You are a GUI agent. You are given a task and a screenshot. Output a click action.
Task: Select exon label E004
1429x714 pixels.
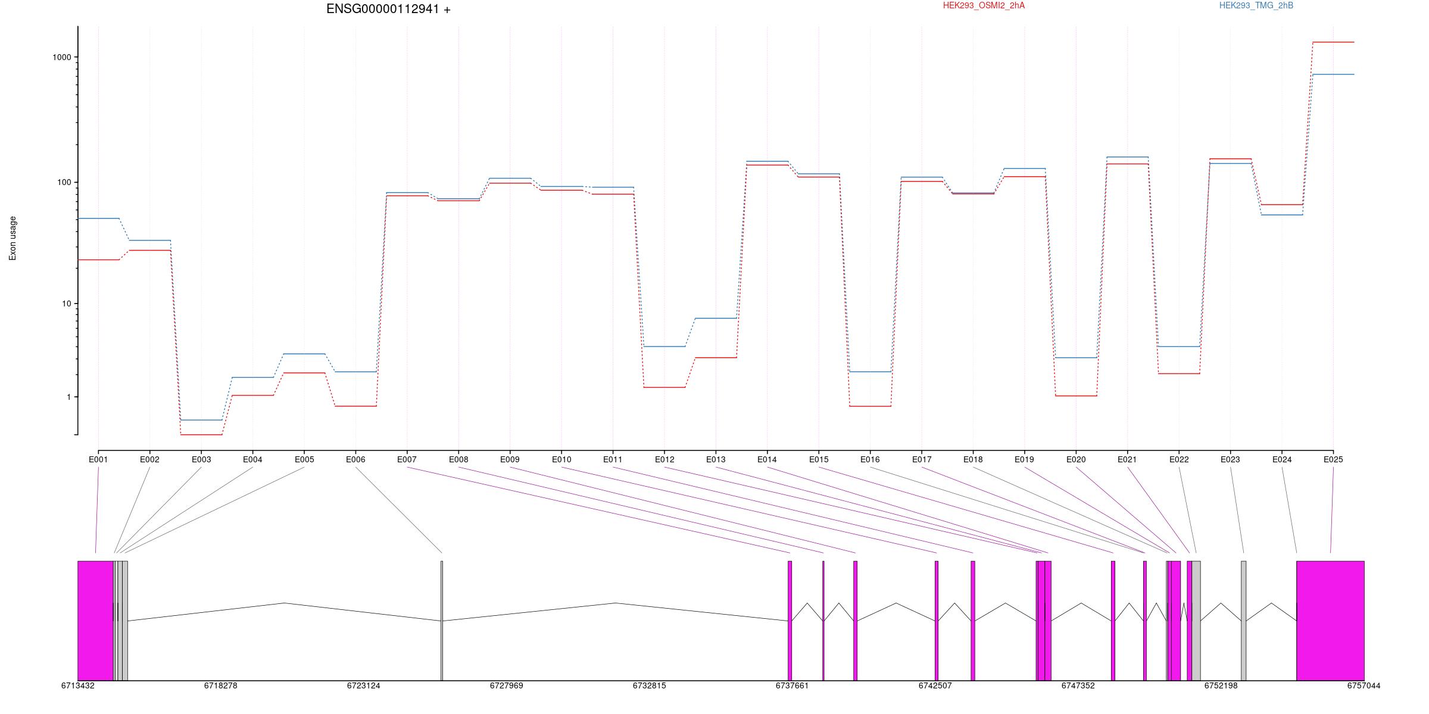252,459
